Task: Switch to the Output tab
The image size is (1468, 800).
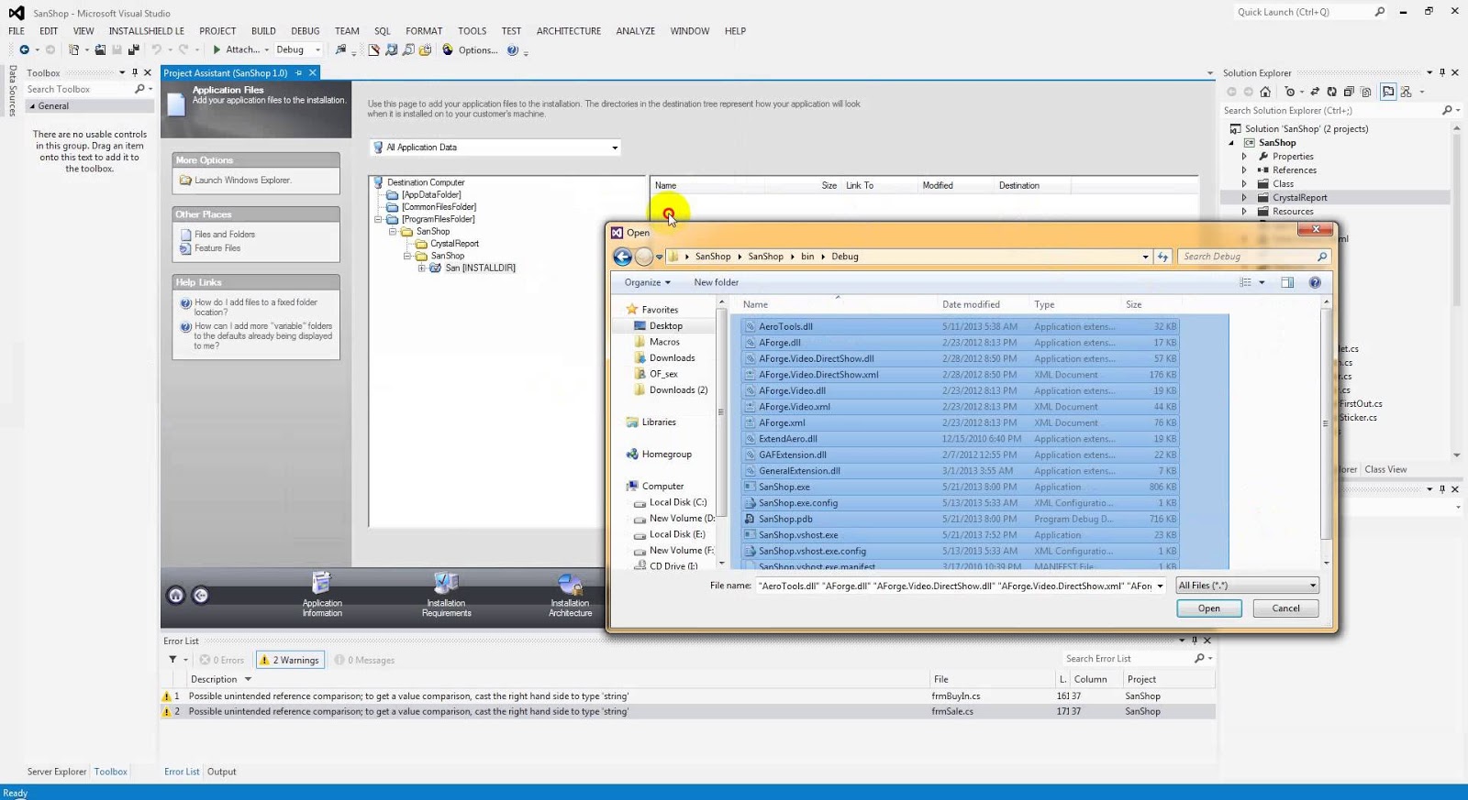Action: click(x=222, y=772)
